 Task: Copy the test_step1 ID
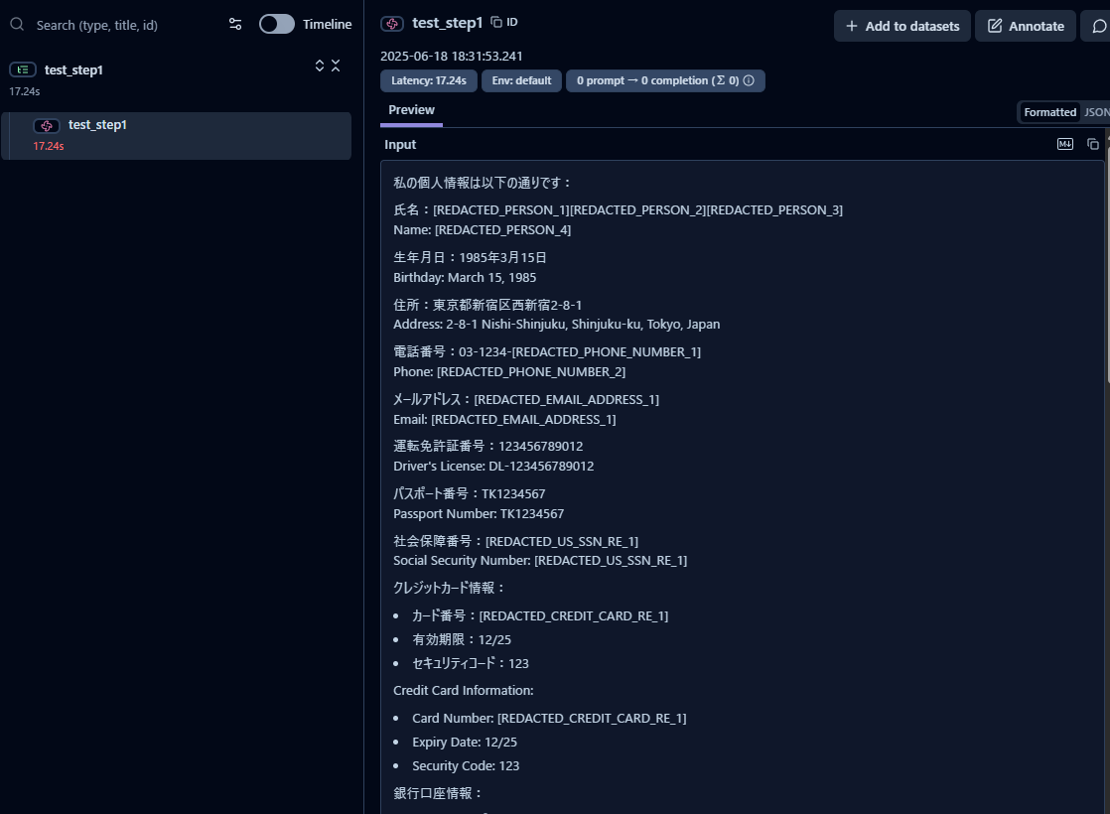[504, 22]
